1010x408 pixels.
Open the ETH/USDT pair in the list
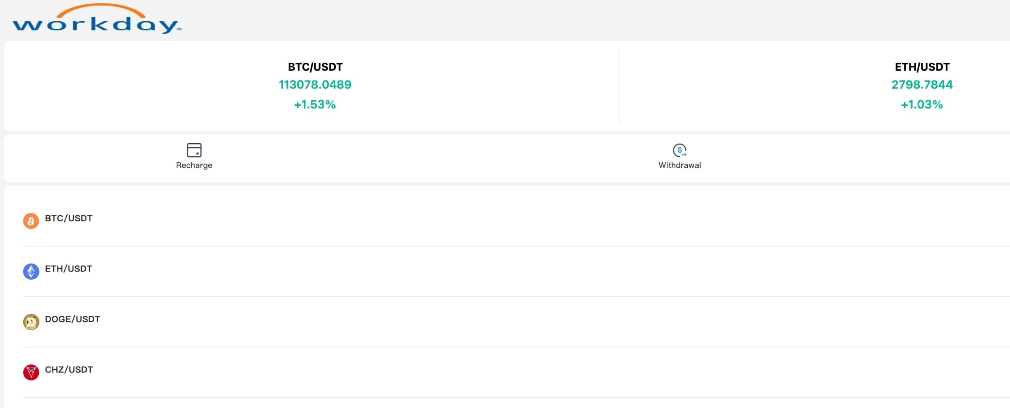[x=69, y=269]
